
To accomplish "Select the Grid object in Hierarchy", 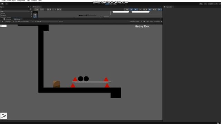I will [3, 13].
